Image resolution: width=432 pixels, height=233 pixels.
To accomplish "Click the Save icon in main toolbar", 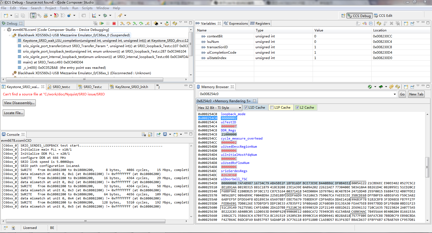I will pos(17,16).
